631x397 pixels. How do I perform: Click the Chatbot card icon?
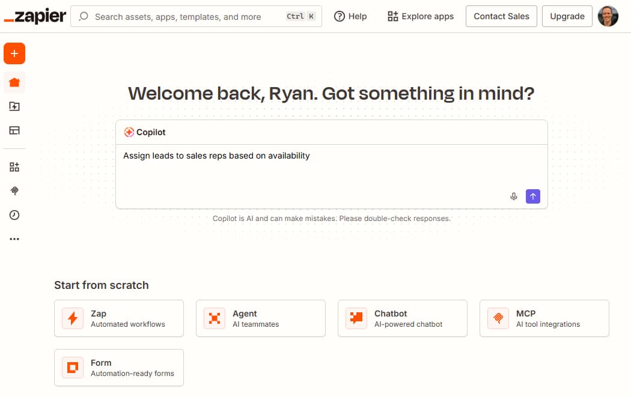point(356,318)
